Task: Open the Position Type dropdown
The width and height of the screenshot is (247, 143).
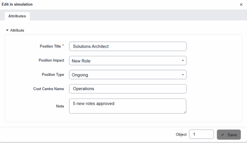Action: point(128,75)
